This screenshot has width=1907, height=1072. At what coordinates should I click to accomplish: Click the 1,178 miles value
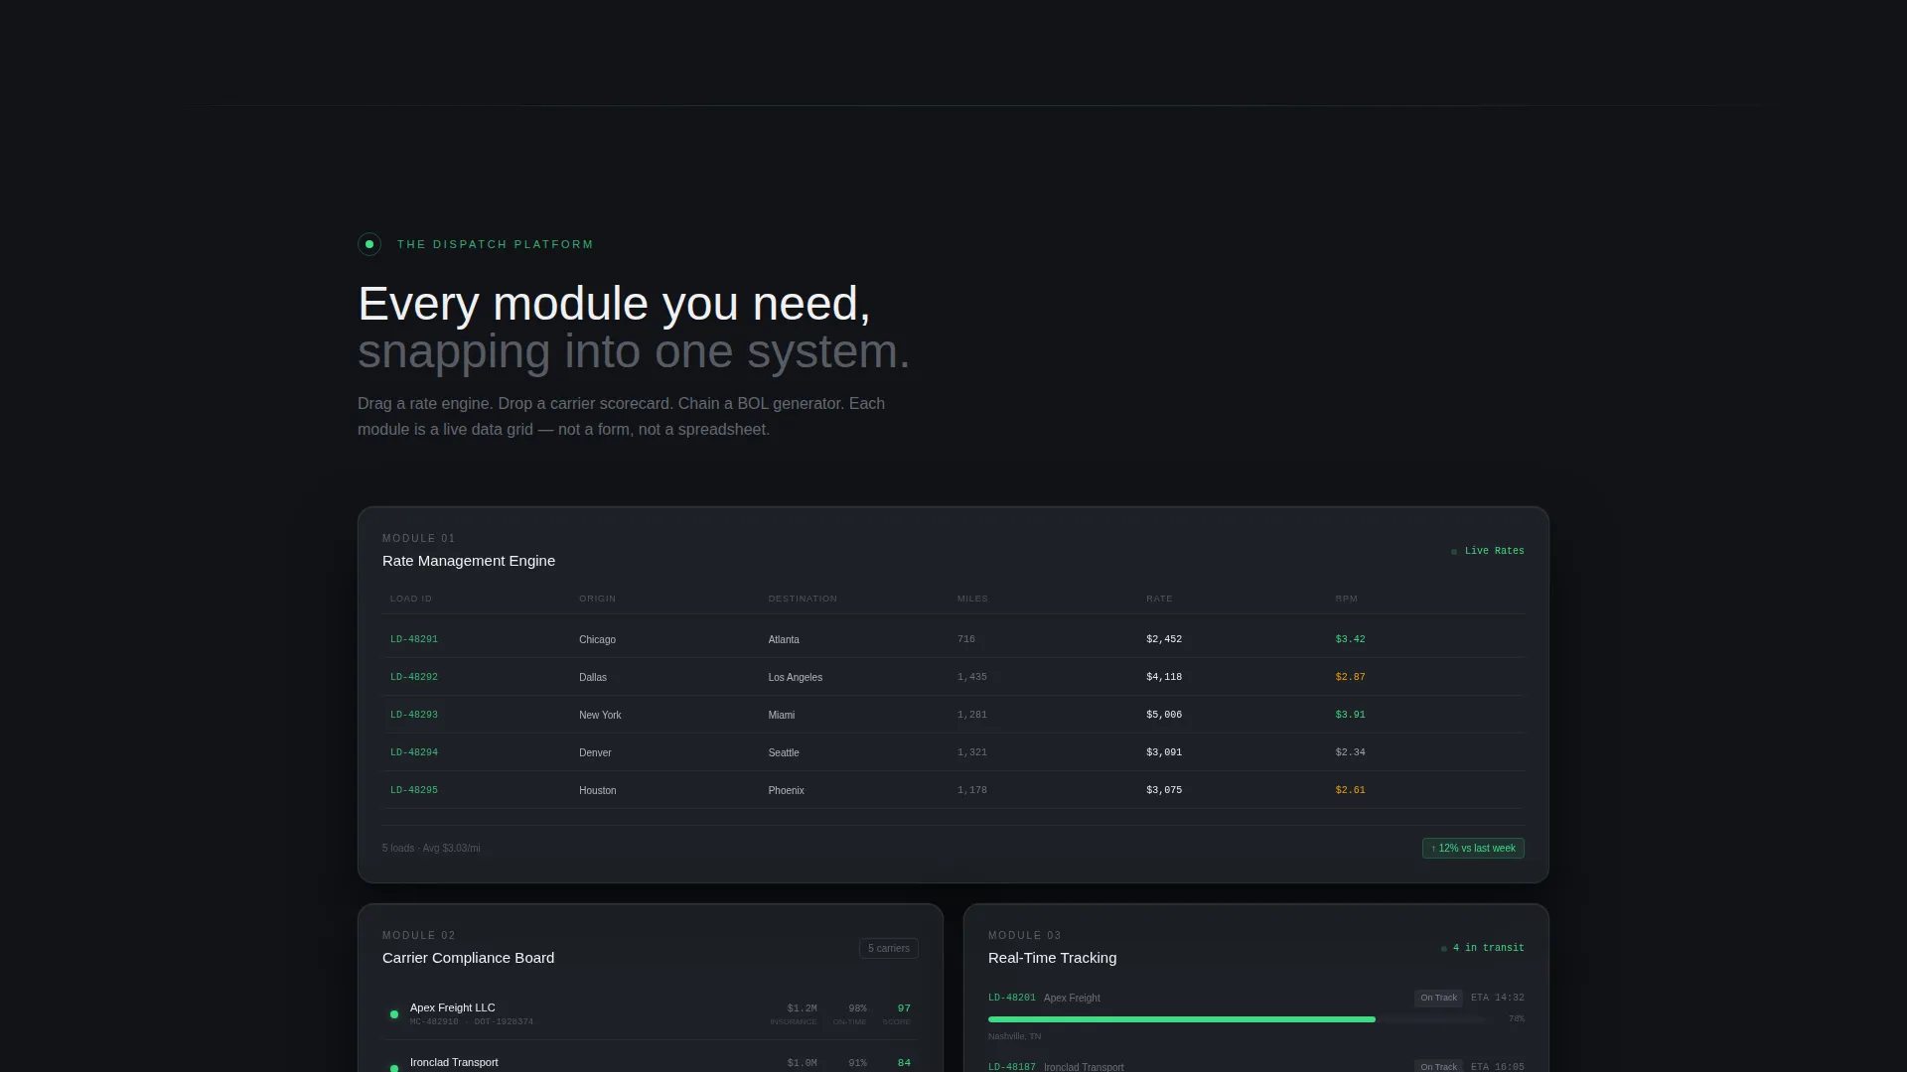coord(972,790)
